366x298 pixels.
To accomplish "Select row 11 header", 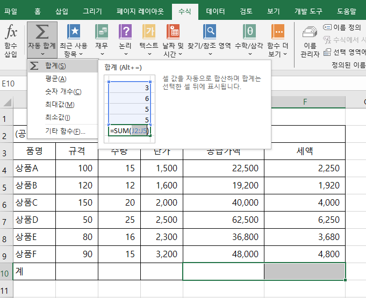I will (x=6, y=289).
